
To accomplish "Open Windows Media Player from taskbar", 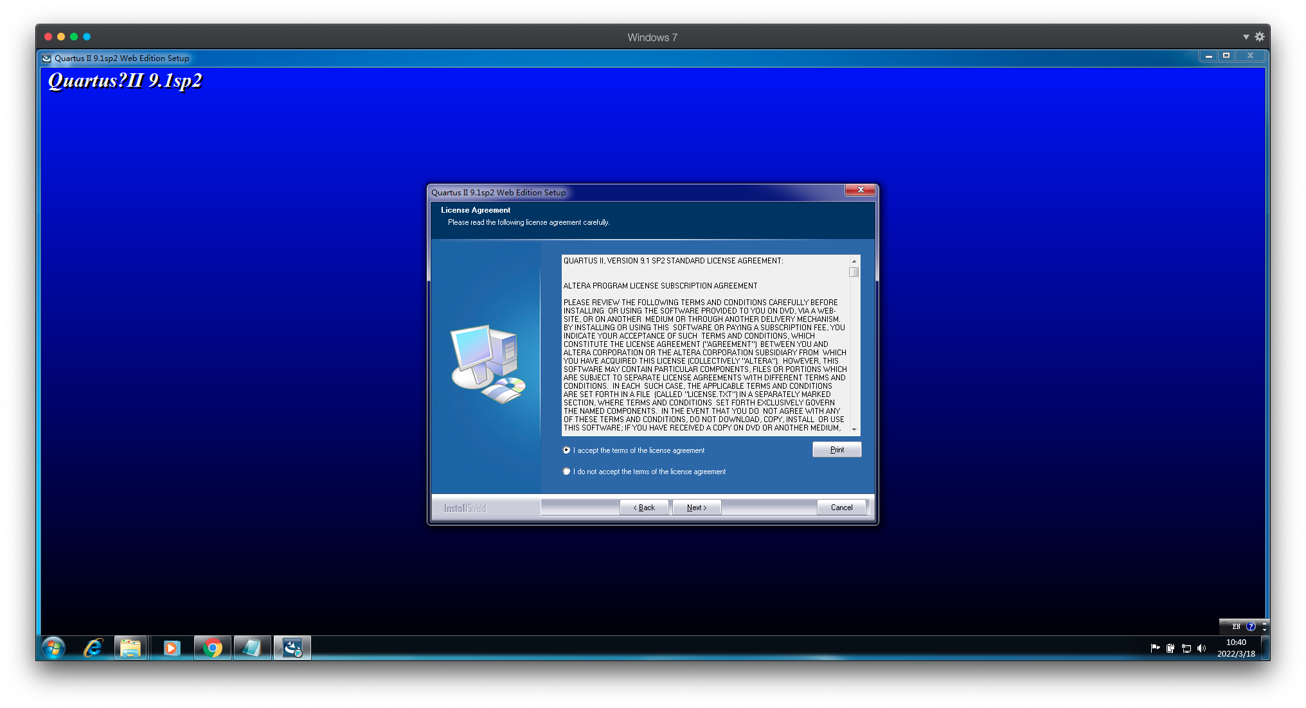I will (172, 648).
